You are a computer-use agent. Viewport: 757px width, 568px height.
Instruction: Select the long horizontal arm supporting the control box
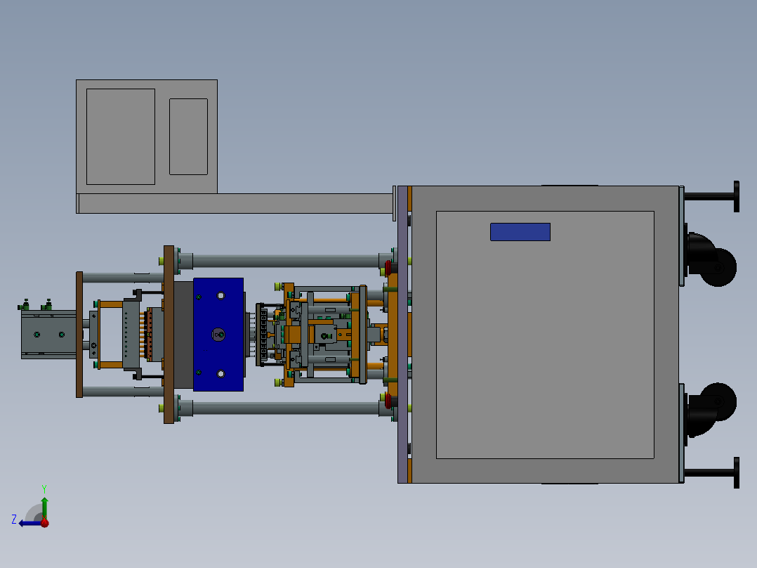point(236,203)
